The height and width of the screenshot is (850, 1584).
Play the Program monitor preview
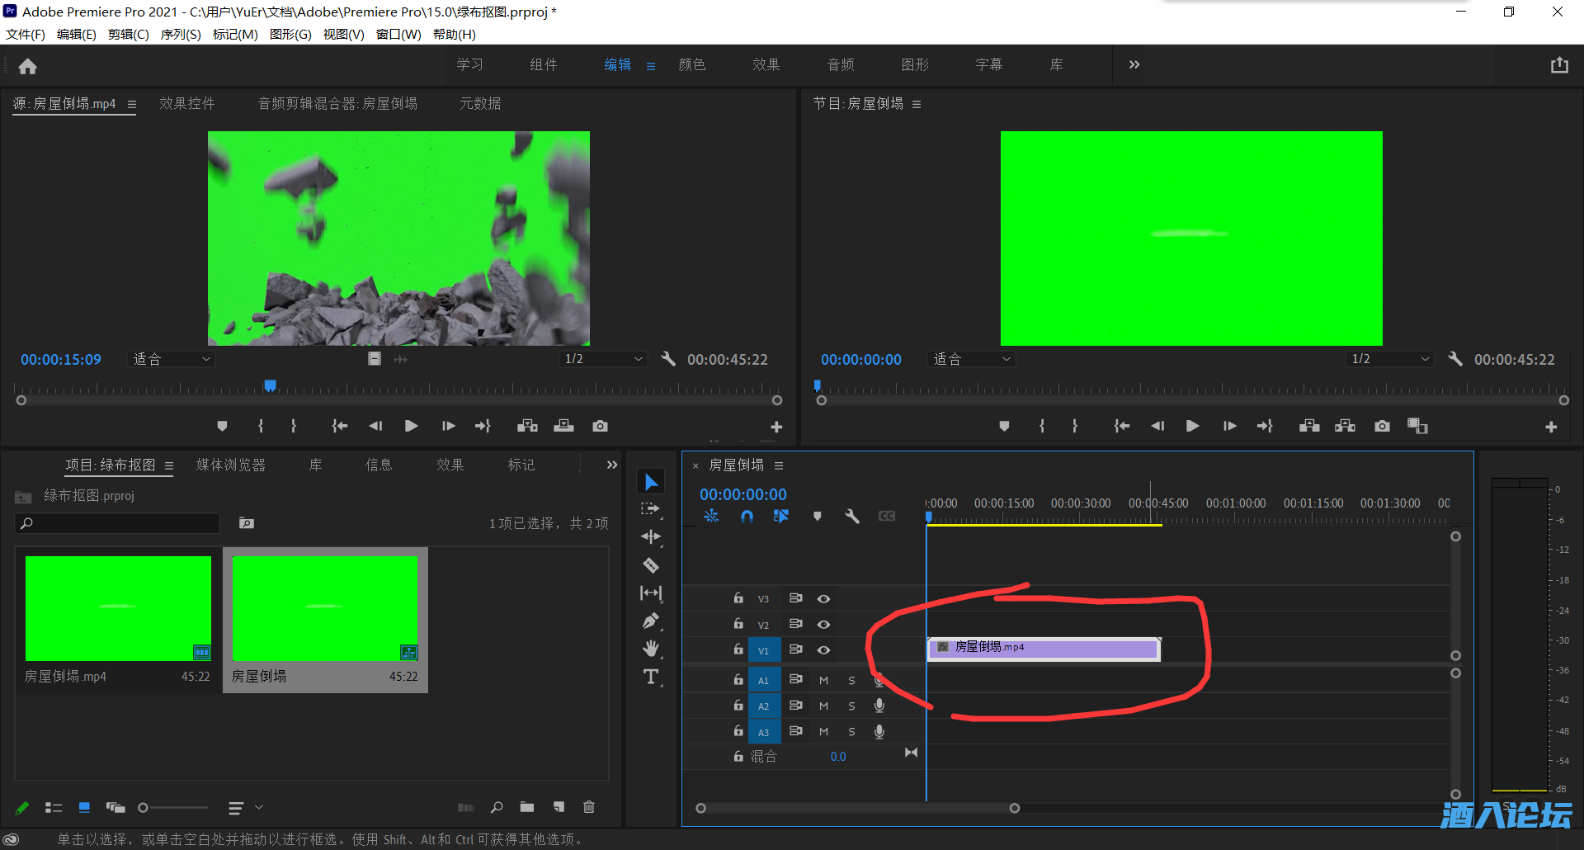(1192, 426)
